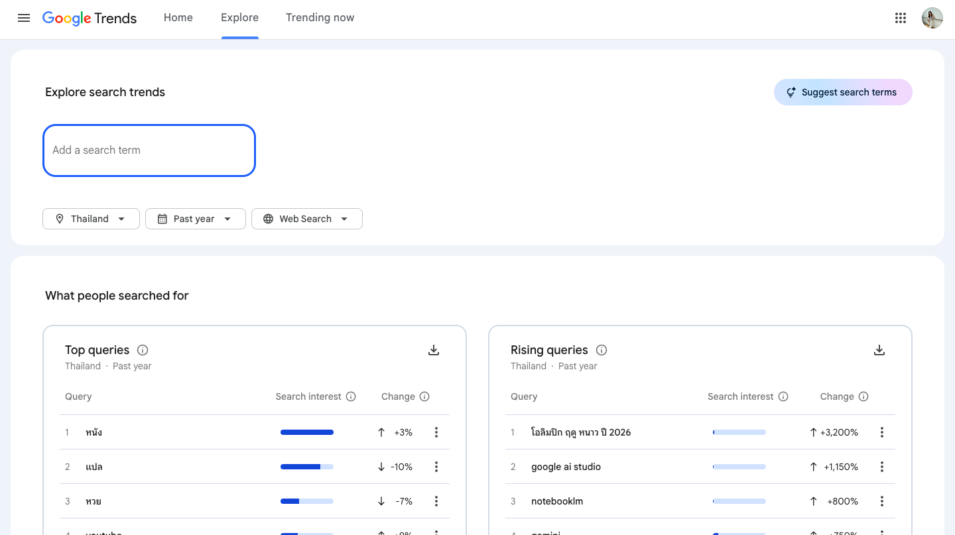
Task: Go to the Home tab
Action: click(x=178, y=18)
